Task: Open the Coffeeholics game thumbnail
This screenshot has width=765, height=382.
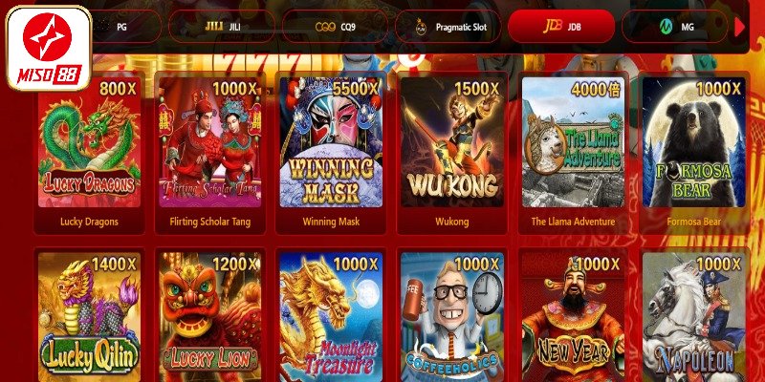Action: [451, 317]
